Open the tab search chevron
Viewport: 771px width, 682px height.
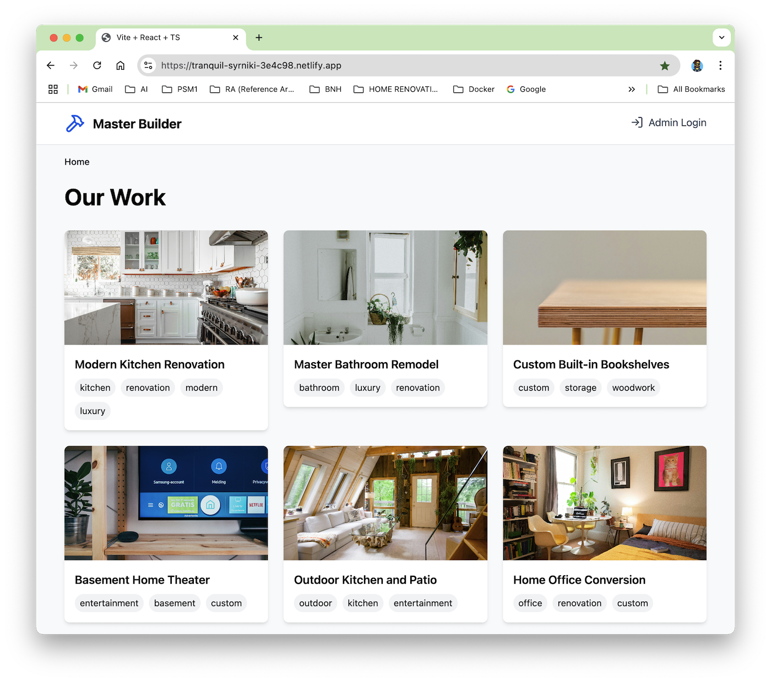click(x=721, y=37)
